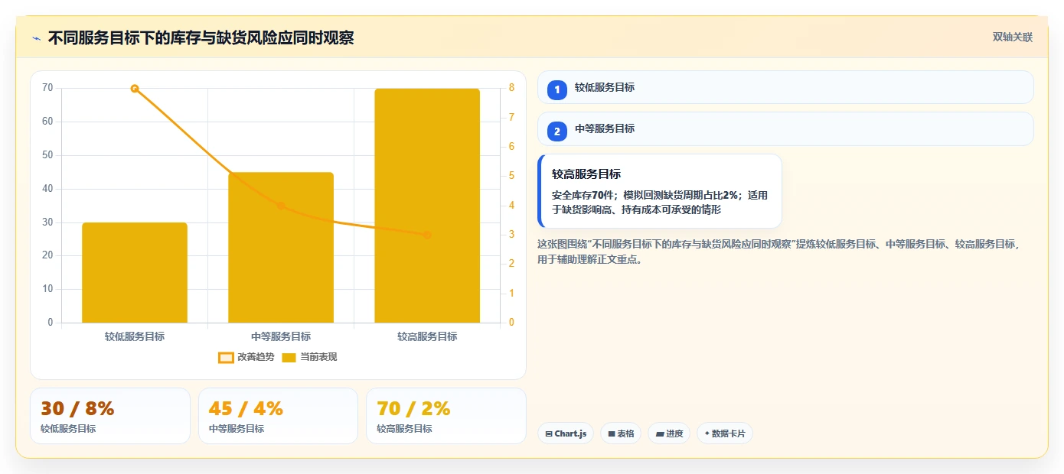Click the line point at value 8

click(135, 89)
